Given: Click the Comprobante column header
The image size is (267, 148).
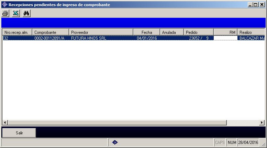Looking at the screenshot, I should [51, 32].
